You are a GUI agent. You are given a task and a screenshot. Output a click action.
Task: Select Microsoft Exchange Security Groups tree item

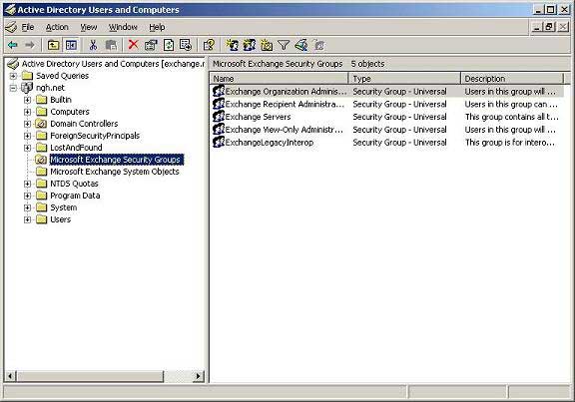116,160
